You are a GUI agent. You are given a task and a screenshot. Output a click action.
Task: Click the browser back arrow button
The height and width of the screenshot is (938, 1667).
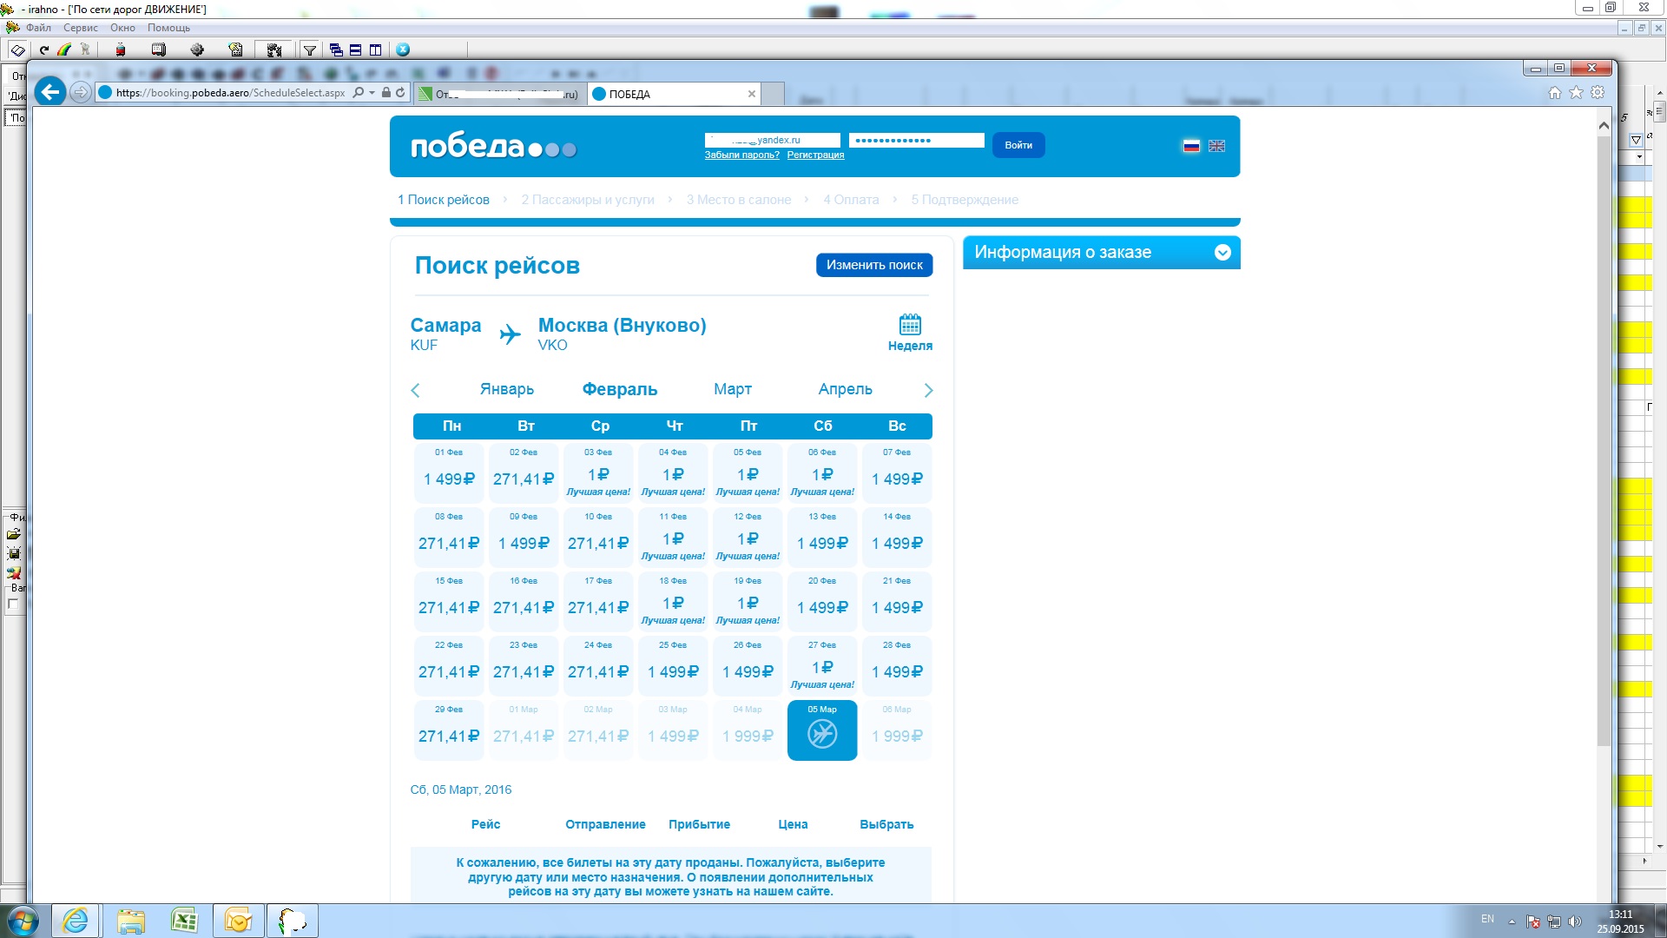[50, 92]
